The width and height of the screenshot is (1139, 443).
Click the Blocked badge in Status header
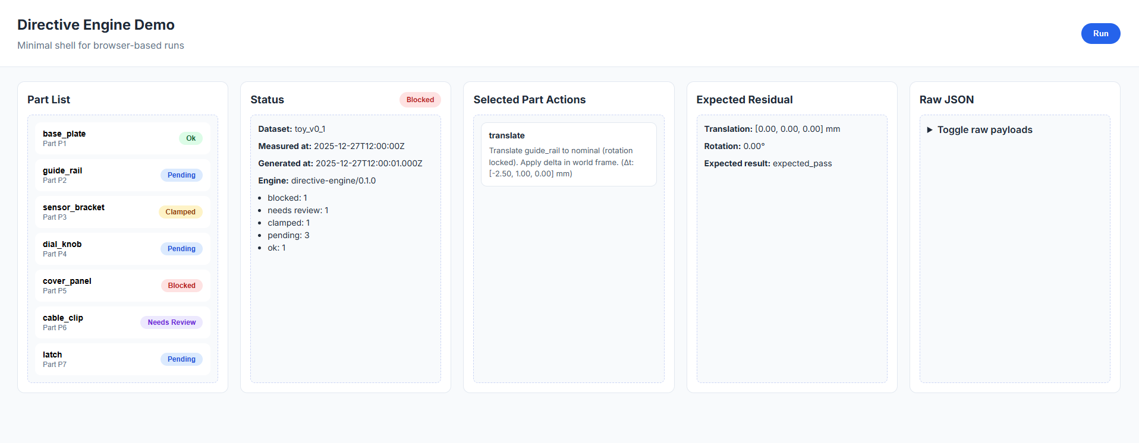(420, 100)
